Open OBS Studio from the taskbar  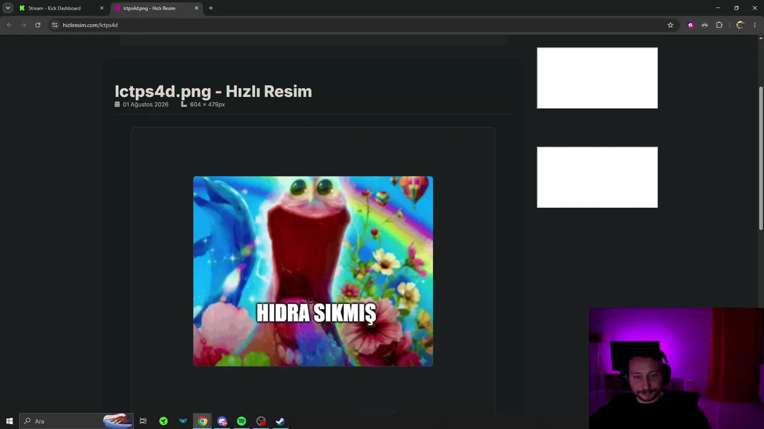point(261,421)
